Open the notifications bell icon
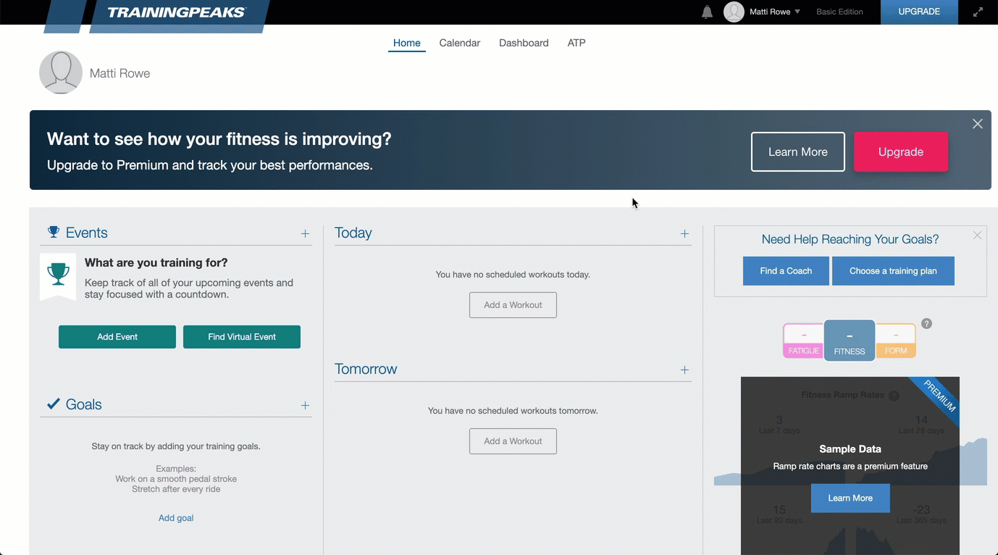Screen dimensions: 998x555 (x=707, y=12)
